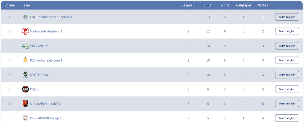Image resolution: width=304 pixels, height=125 pixels.
Task: Click the DVO/Transus green logo
Action: tap(26, 75)
